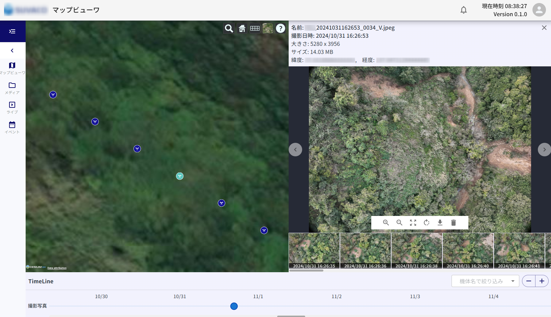Click the 大きさ: 5280 x 3956 text
This screenshot has width=551, height=317.
click(316, 44)
